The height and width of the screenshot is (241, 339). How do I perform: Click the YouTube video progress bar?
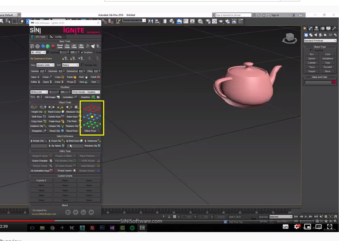pos(169,220)
